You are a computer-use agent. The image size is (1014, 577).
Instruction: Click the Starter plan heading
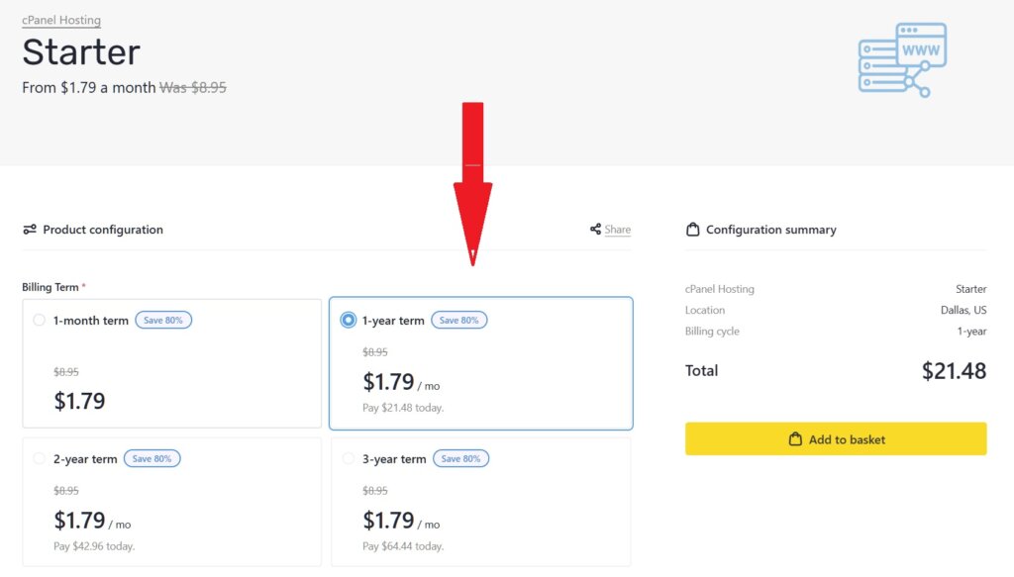[x=81, y=52]
